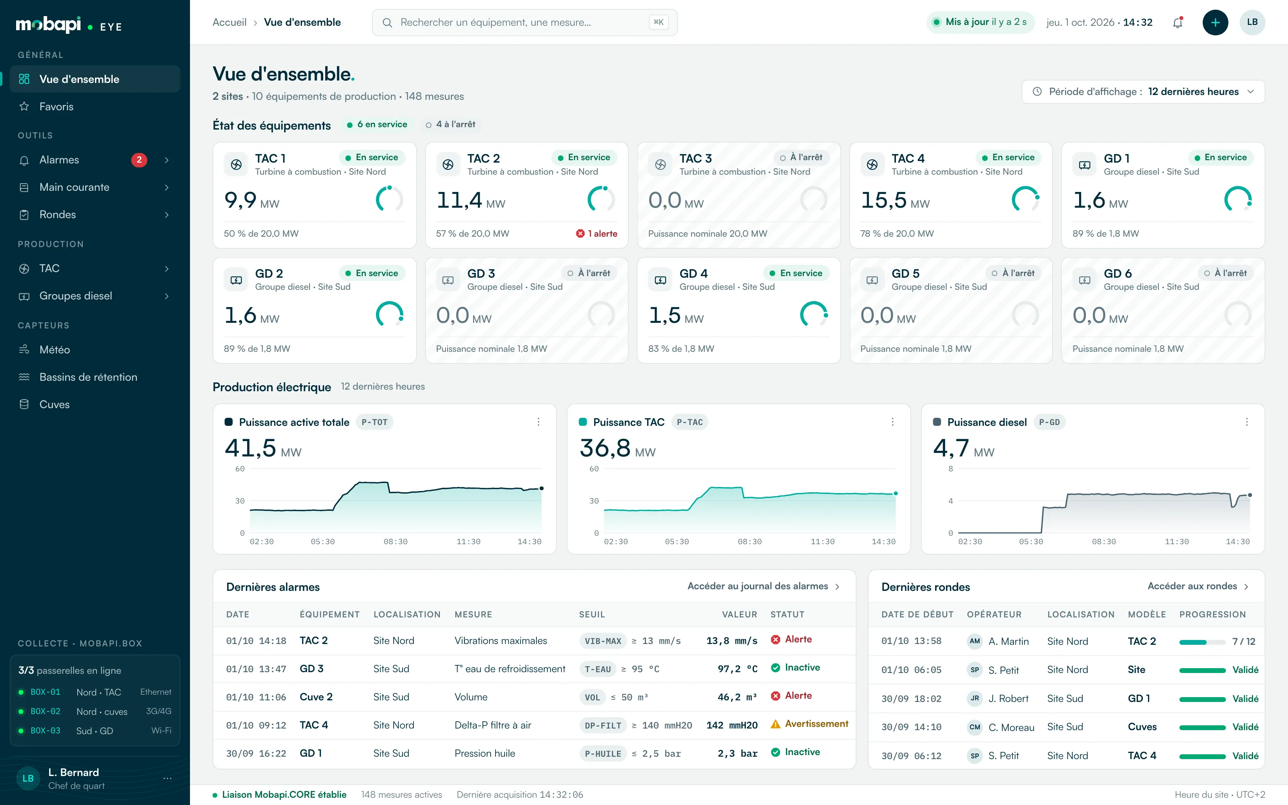
Task: Filter equipment by 6 en service
Action: coord(377,125)
